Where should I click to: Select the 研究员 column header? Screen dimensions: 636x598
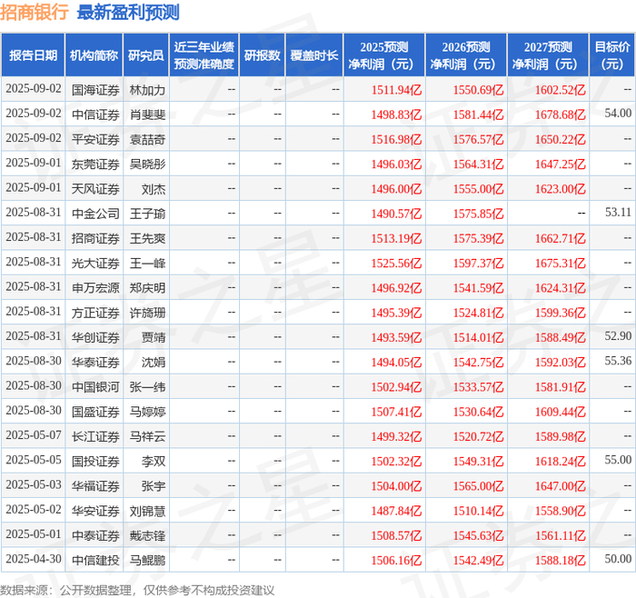click(145, 55)
